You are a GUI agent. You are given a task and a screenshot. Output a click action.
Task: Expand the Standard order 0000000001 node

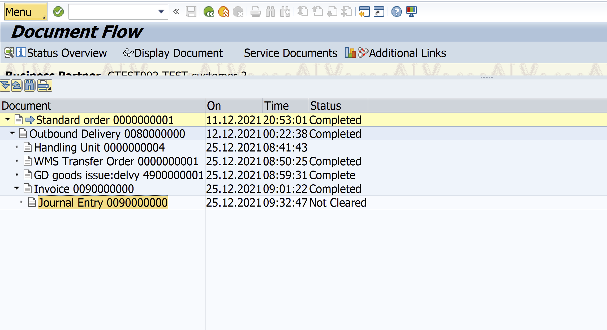pyautogui.click(x=7, y=120)
